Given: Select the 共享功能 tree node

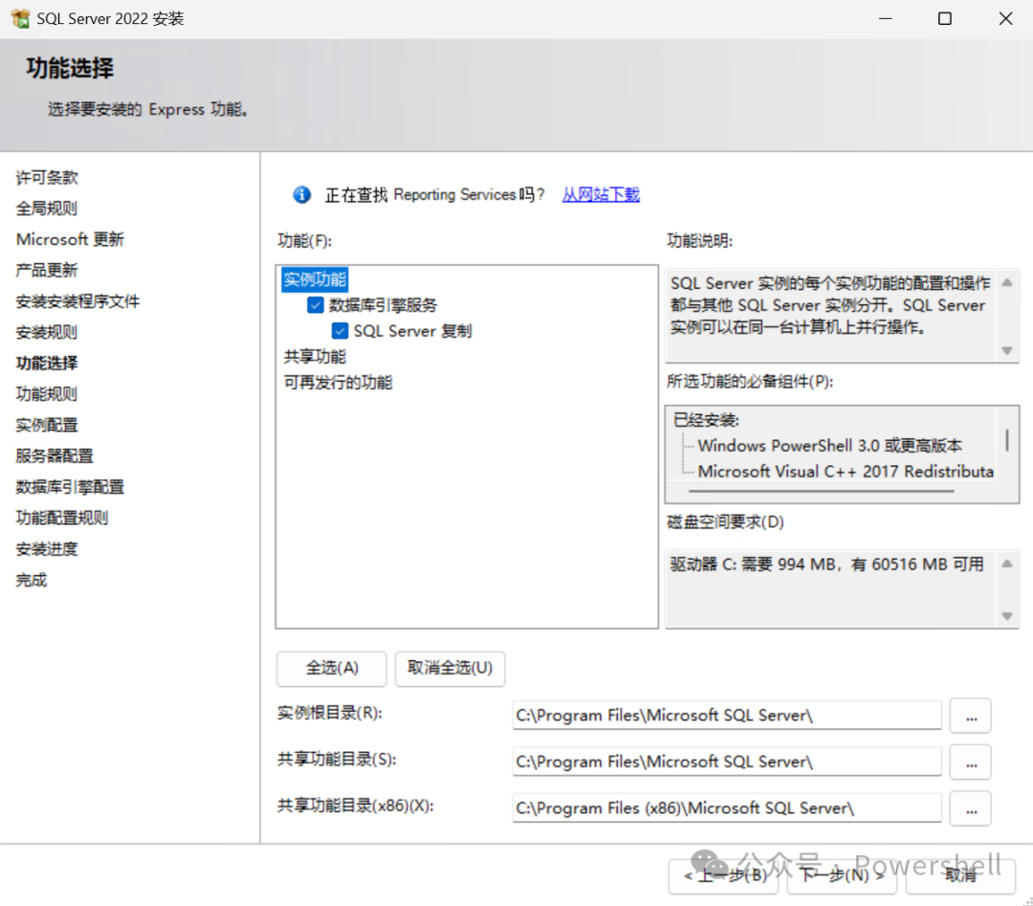Looking at the screenshot, I should (315, 357).
